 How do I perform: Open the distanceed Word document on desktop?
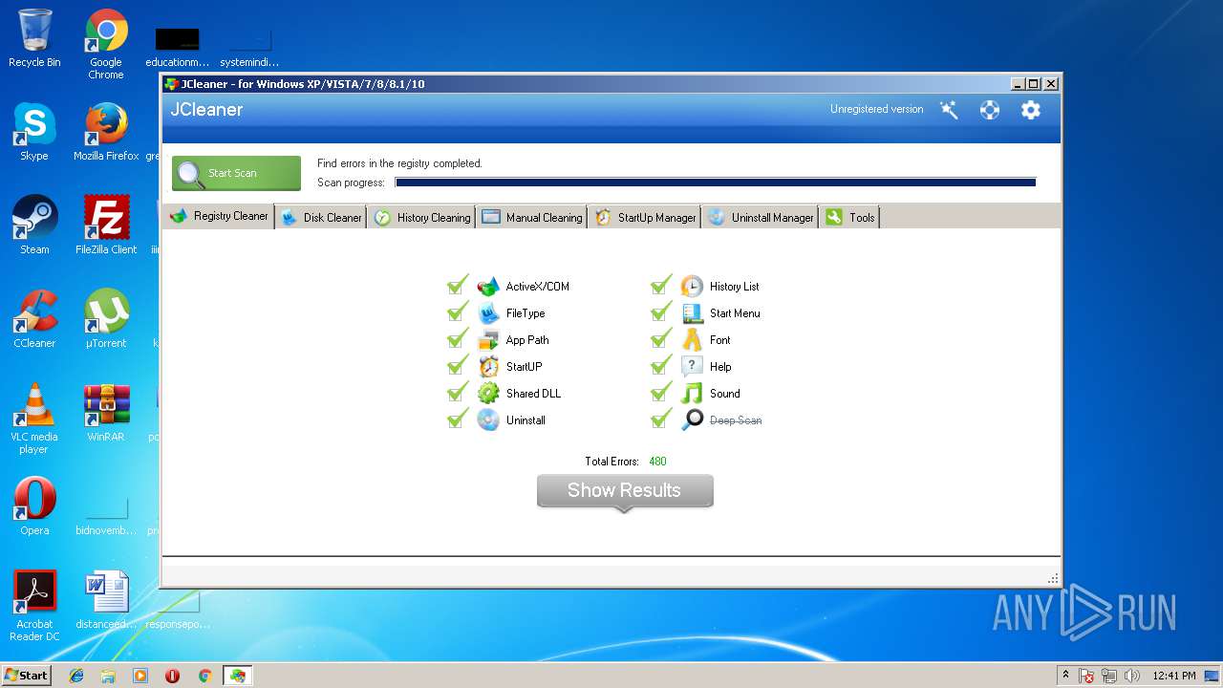point(106,600)
